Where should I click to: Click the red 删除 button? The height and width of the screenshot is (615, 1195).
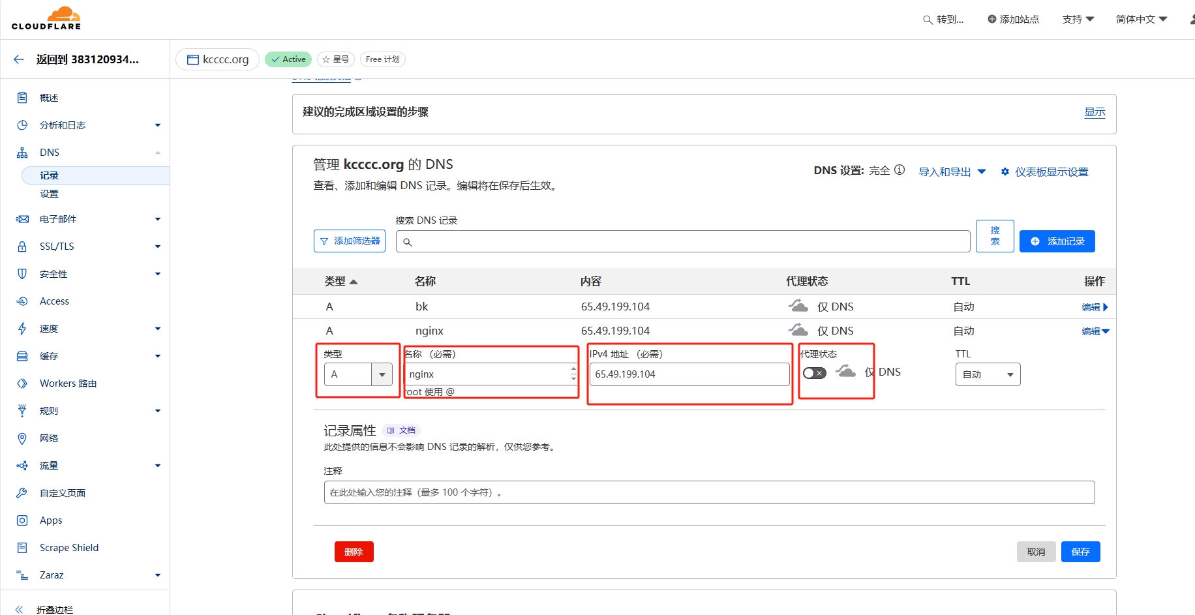[354, 552]
